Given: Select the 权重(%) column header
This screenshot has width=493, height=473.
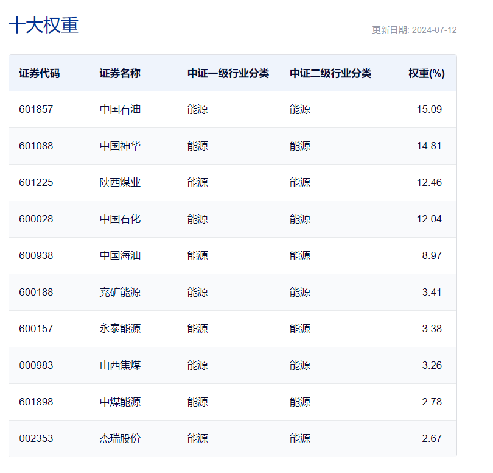Looking at the screenshot, I should coord(426,73).
